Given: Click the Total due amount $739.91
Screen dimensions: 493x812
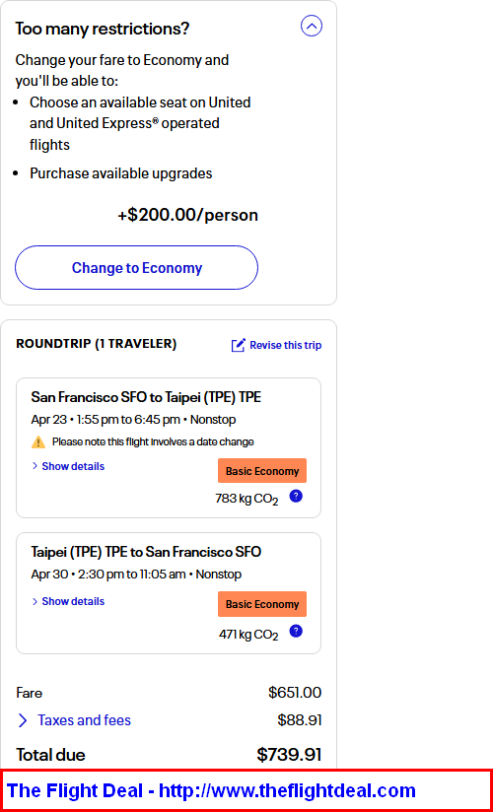Looking at the screenshot, I should [x=289, y=755].
